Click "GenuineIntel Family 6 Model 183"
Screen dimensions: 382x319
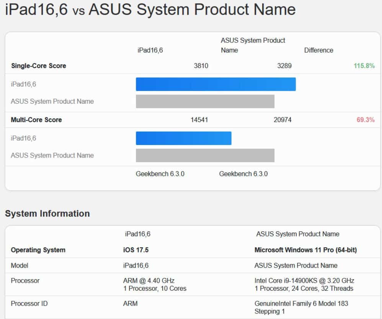[301, 304]
